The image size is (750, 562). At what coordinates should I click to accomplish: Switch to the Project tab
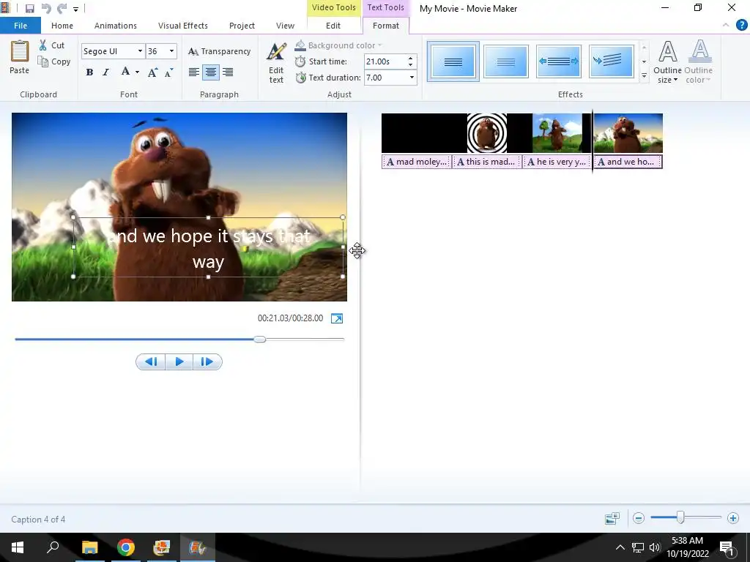242,26
